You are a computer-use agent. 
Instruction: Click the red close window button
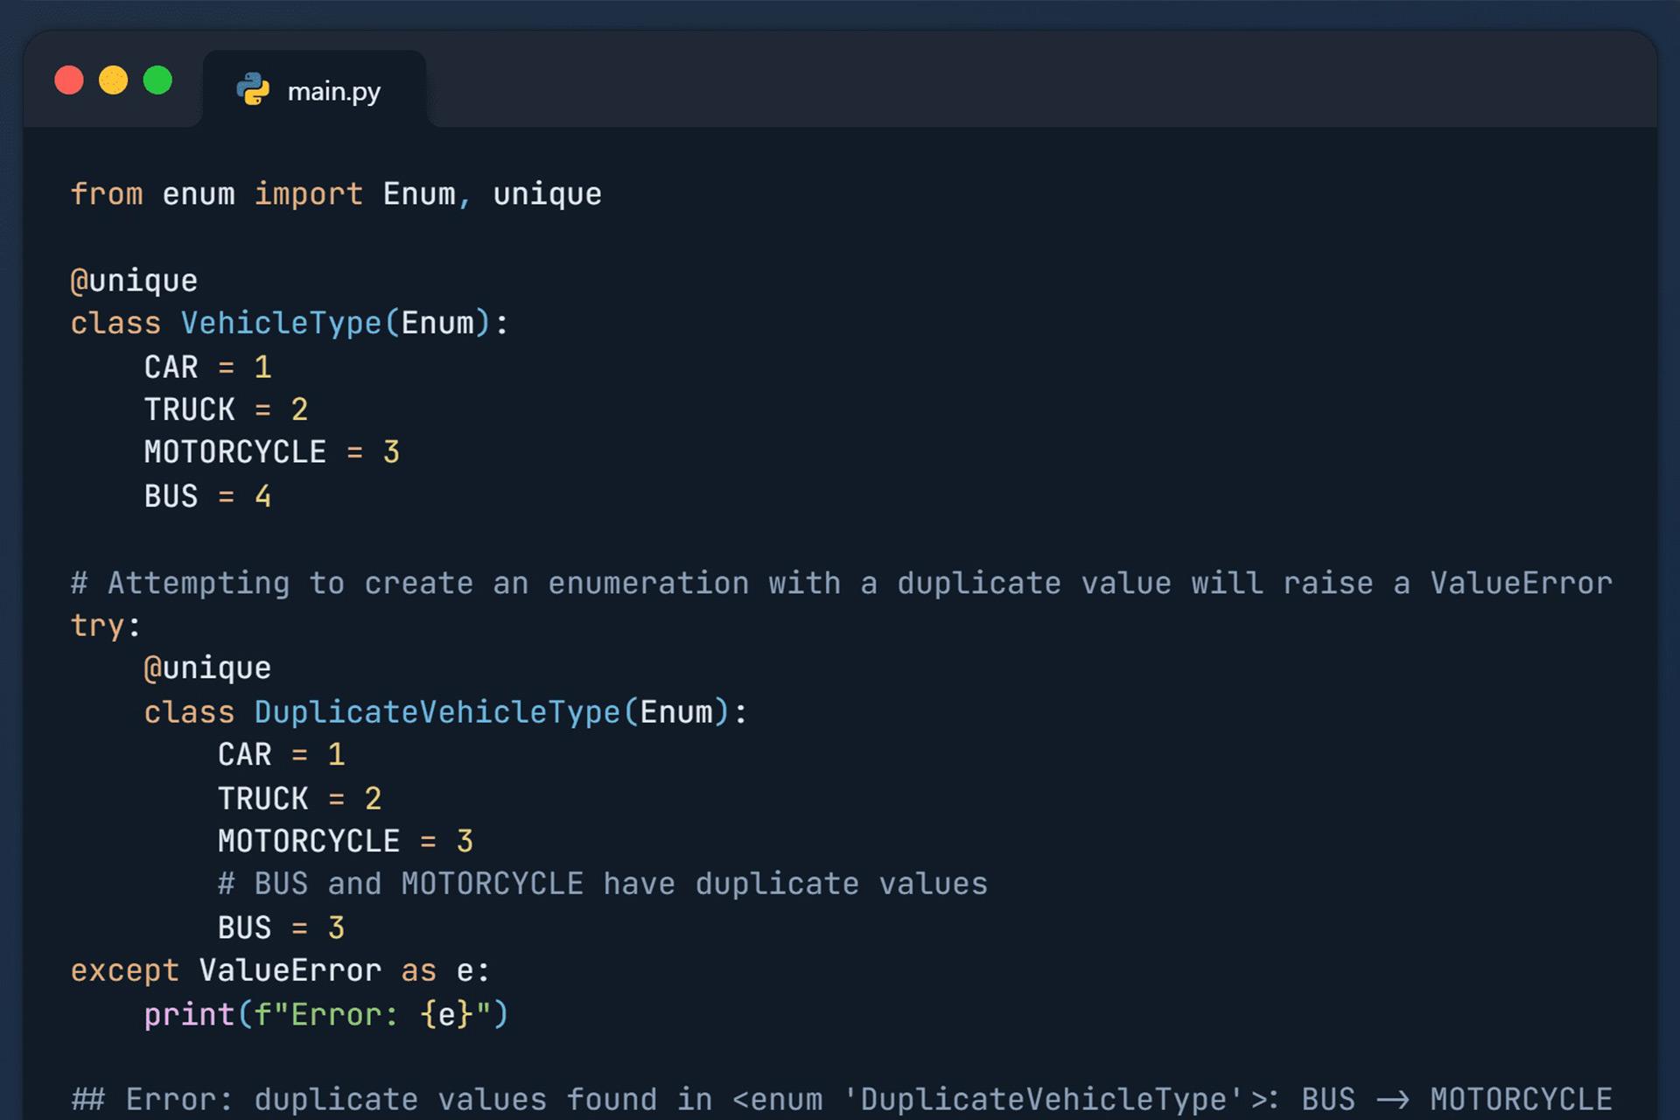point(69,80)
